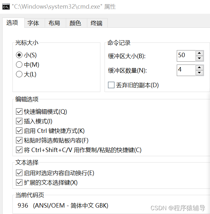The width and height of the screenshot is (210, 214).
Task: Decrease 缓冲区数量 with the down arrow
Action: click(200, 73)
